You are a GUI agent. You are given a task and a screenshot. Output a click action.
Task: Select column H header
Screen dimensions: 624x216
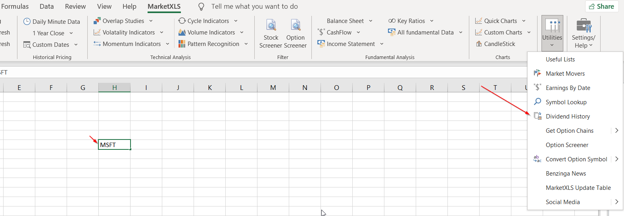tap(114, 88)
